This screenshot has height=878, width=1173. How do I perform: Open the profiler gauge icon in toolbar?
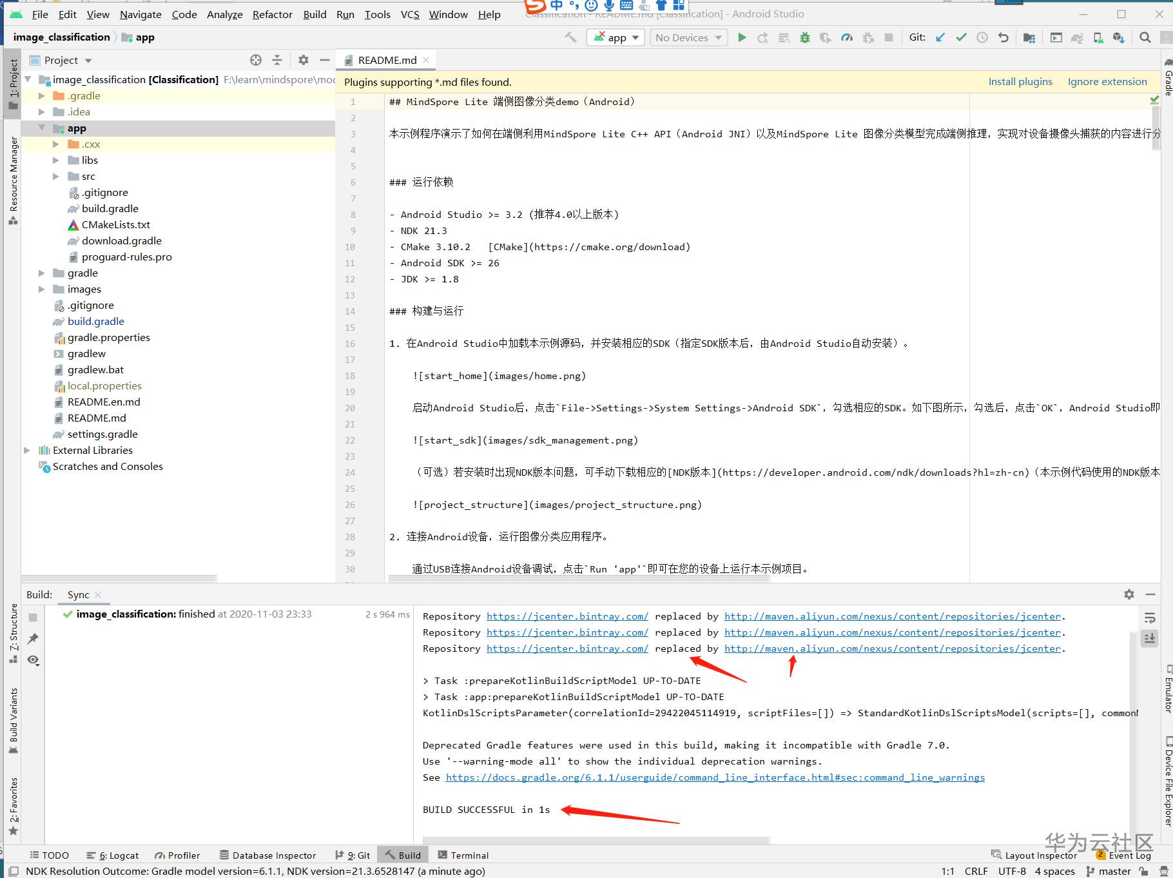(x=847, y=37)
